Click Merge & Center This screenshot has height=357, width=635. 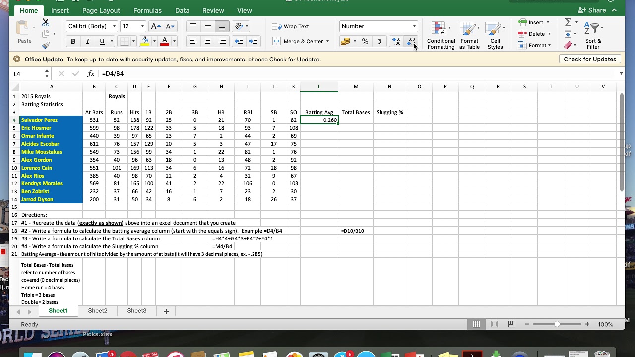click(x=298, y=41)
